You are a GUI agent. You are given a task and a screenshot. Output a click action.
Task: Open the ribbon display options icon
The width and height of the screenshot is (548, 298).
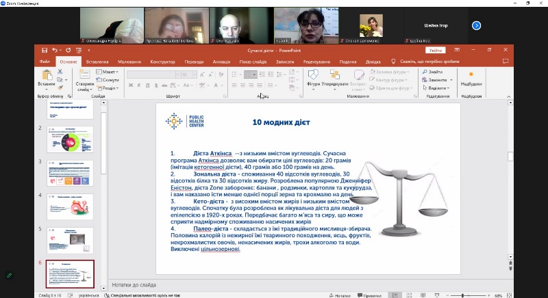click(457, 50)
